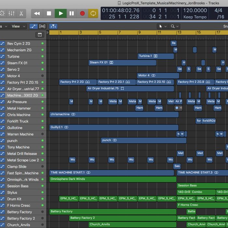Toggle power on Warren Machine track

(x=42, y=134)
